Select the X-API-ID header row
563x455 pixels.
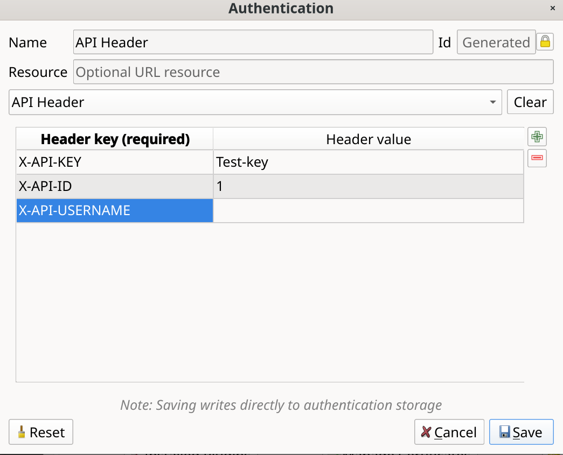(114, 186)
